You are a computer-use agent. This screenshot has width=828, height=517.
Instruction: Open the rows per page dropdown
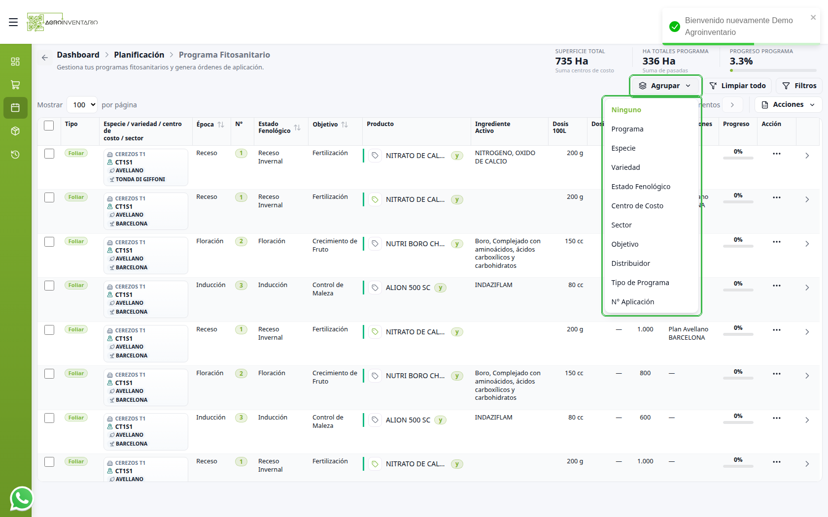(x=82, y=105)
